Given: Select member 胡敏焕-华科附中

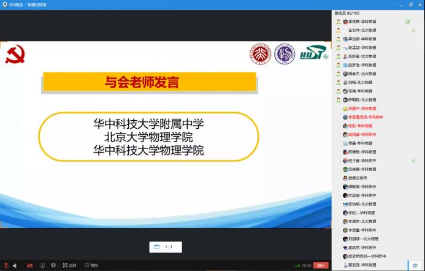Looking at the screenshot, I should 362,186.
